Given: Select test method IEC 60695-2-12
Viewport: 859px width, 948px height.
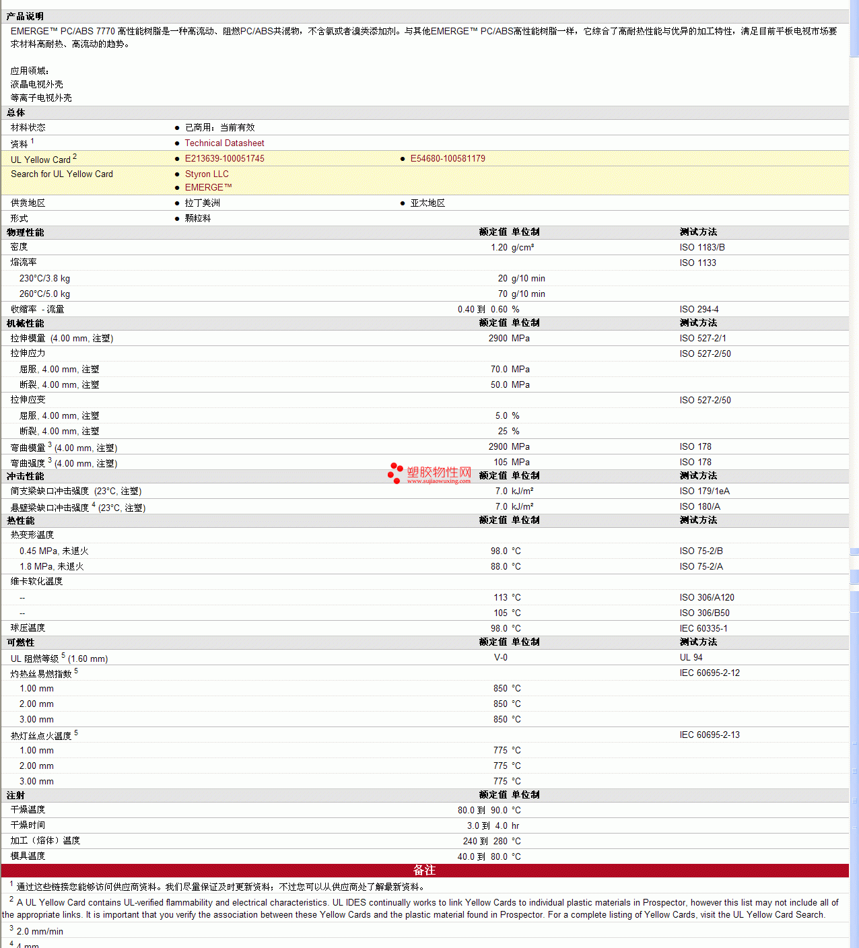Looking at the screenshot, I should (710, 673).
